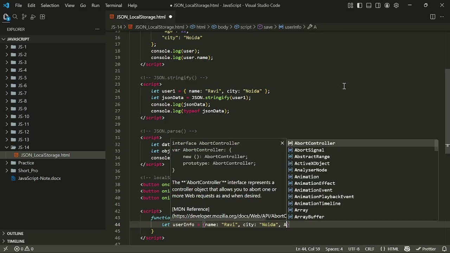Click the Copilot status bar icon

pyautogui.click(x=407, y=249)
